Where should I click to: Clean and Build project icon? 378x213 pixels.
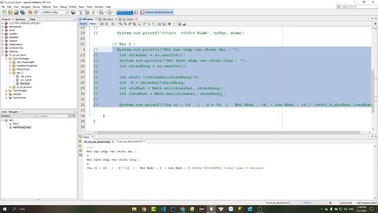87,12
